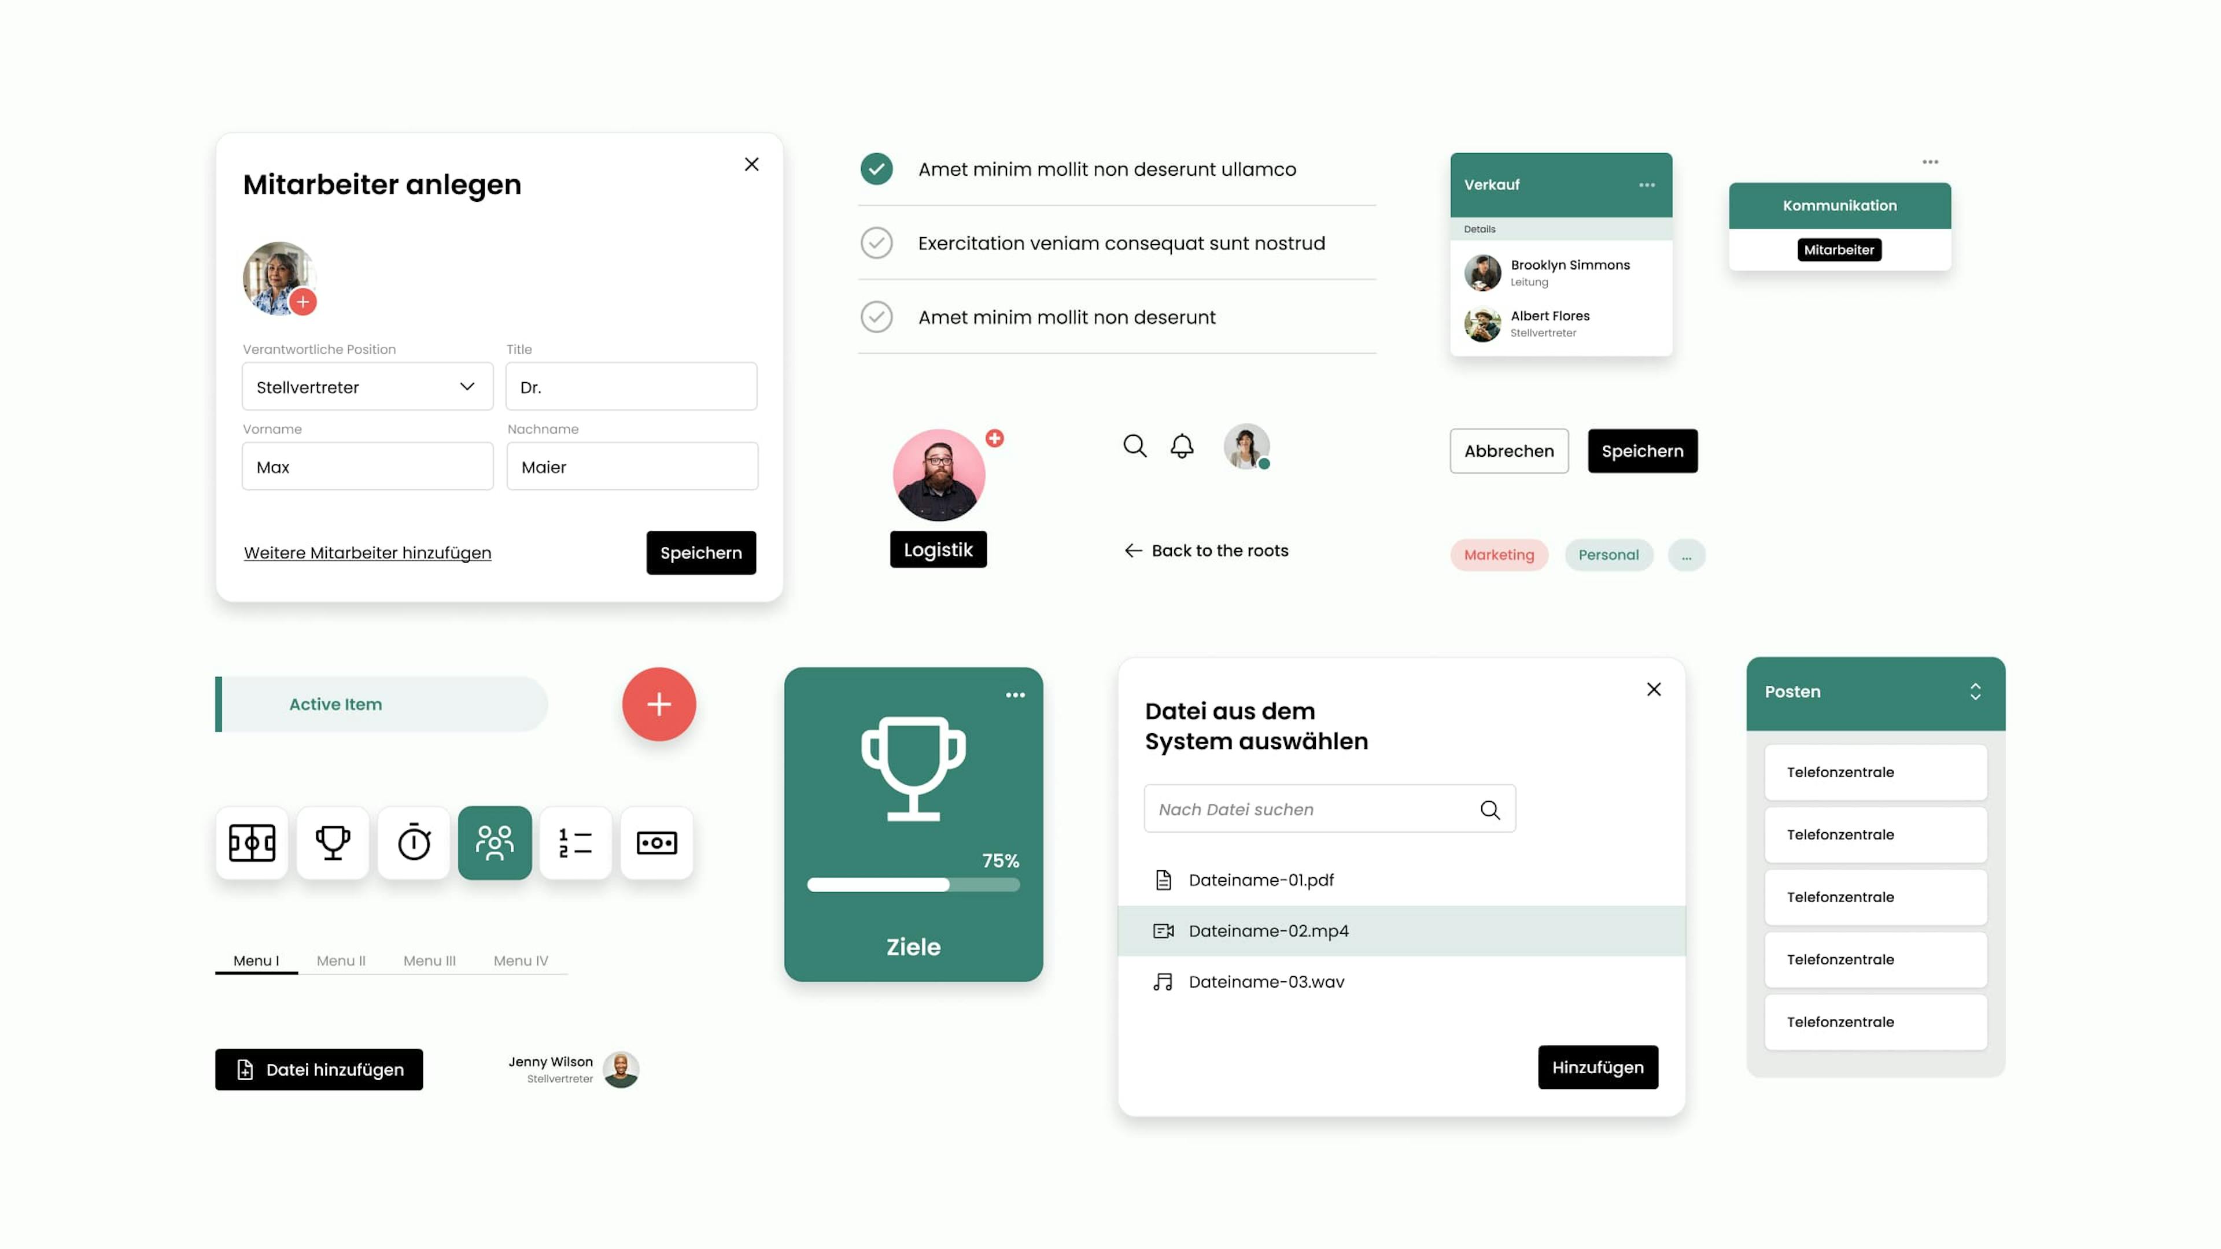Viewport: 2221px width, 1249px height.
Task: Select the payment/money icon in toolbar
Action: (656, 842)
